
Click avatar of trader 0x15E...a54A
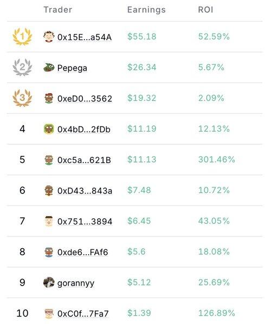[x=49, y=37]
